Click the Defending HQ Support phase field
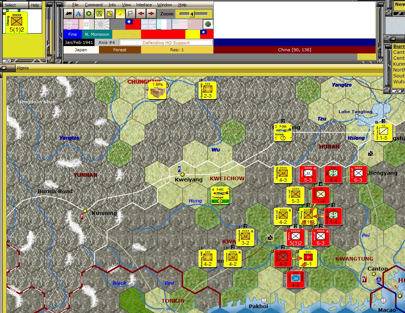The image size is (405, 313). [x=166, y=42]
